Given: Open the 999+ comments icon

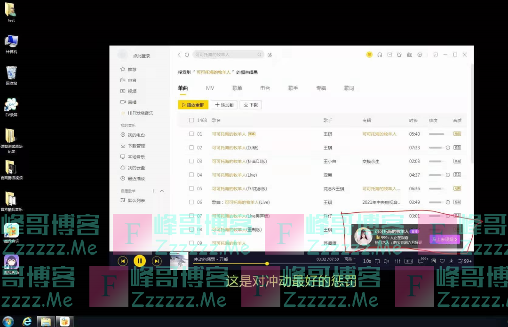Looking at the screenshot, I should coord(423,261).
